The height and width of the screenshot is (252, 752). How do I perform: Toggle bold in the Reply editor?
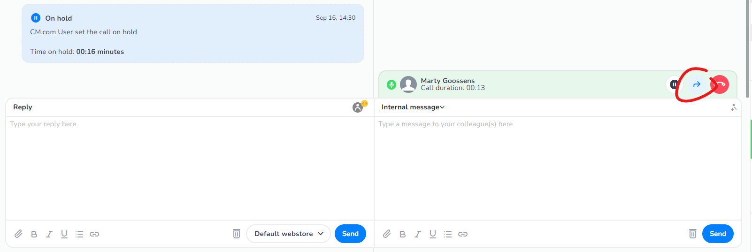pos(34,234)
